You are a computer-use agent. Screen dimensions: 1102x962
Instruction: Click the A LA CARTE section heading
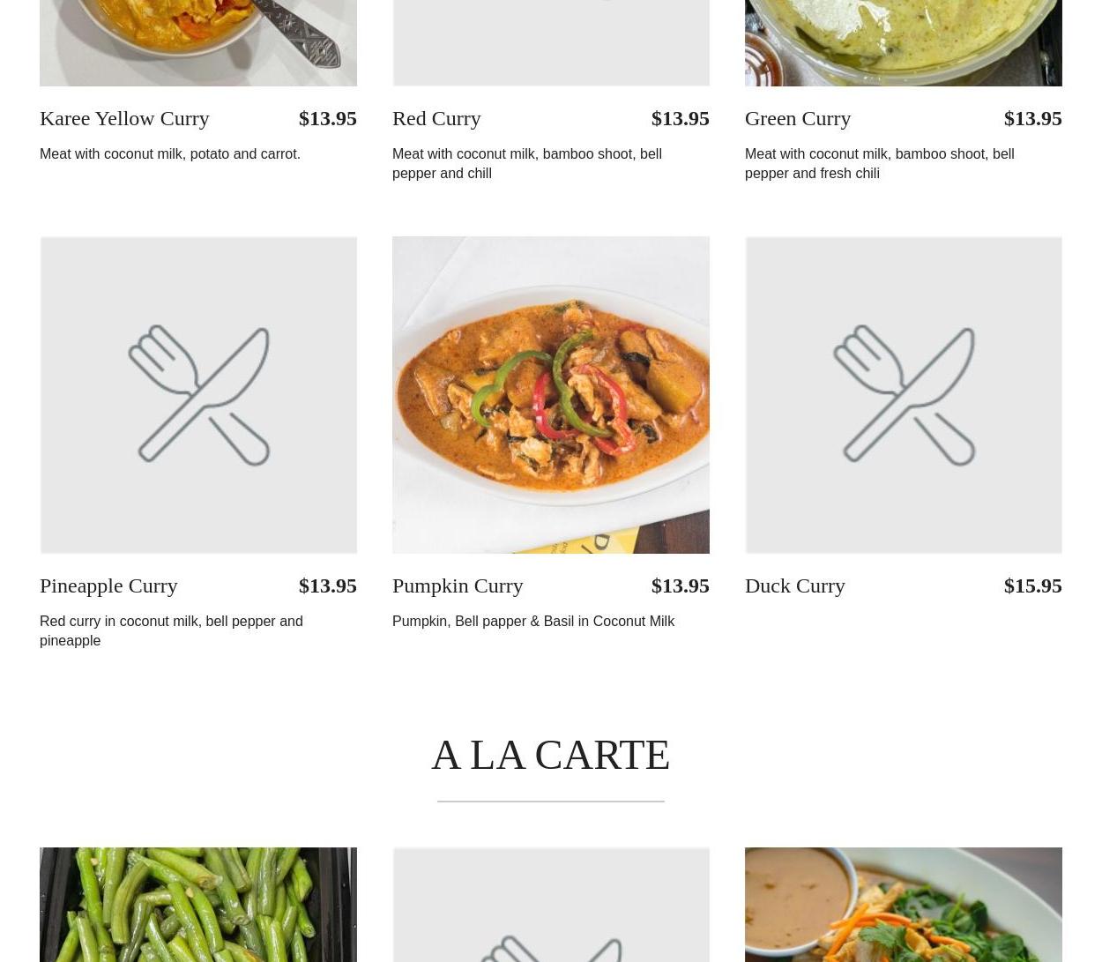551,755
